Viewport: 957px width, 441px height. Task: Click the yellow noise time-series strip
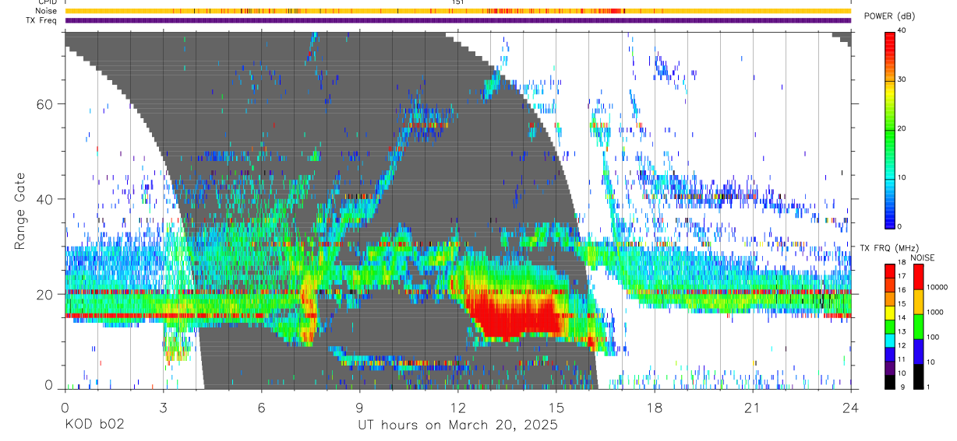click(457, 11)
